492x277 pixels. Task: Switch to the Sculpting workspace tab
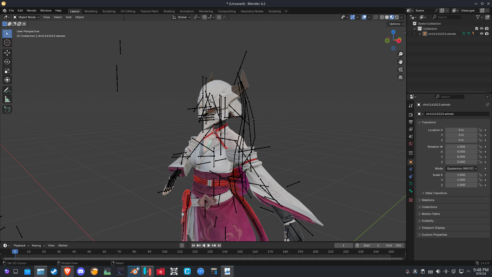point(109,11)
